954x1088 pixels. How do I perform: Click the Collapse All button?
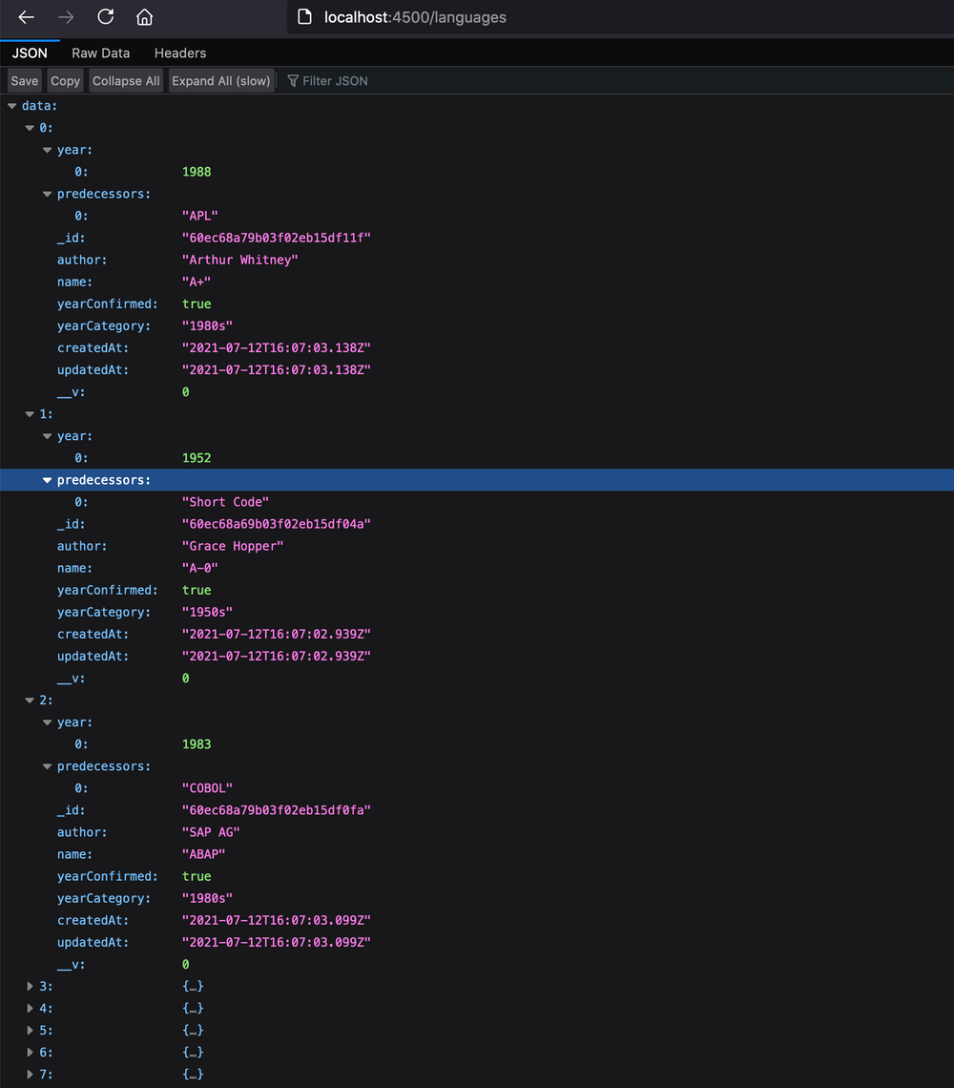[x=125, y=80]
